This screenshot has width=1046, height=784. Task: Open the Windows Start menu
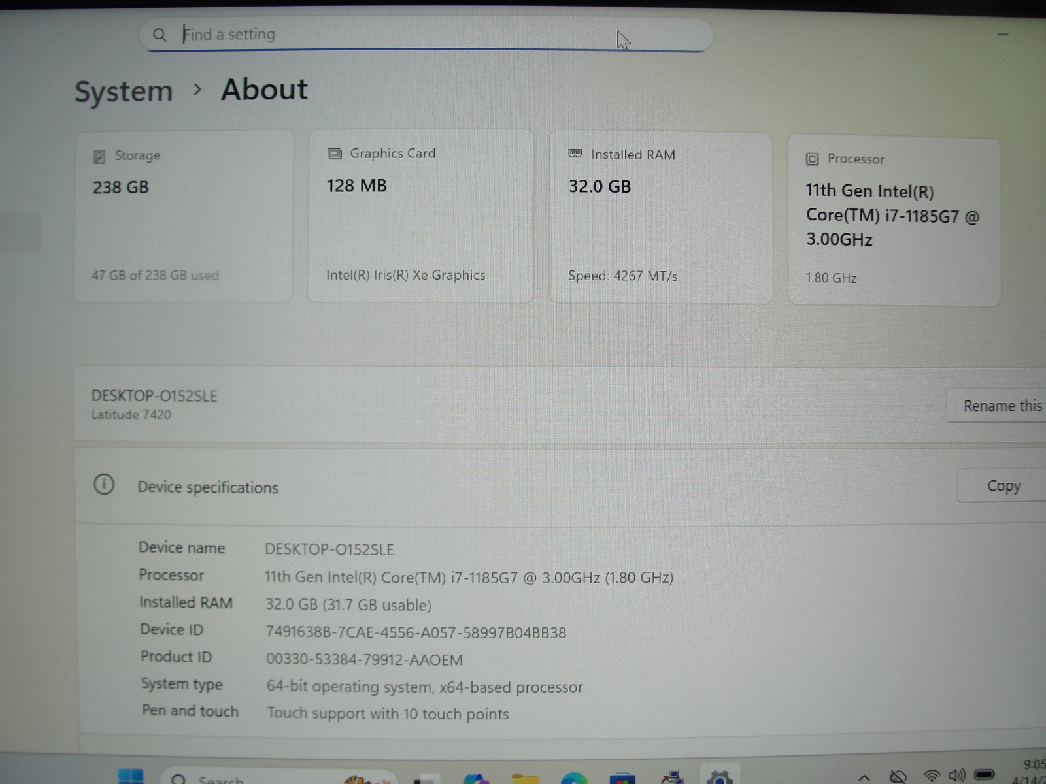(x=131, y=776)
